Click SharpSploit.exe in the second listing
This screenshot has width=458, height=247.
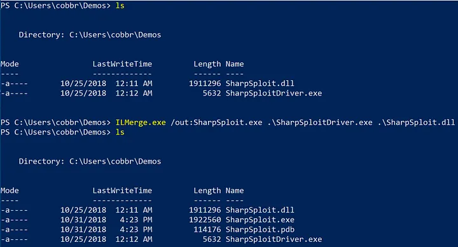pos(260,220)
